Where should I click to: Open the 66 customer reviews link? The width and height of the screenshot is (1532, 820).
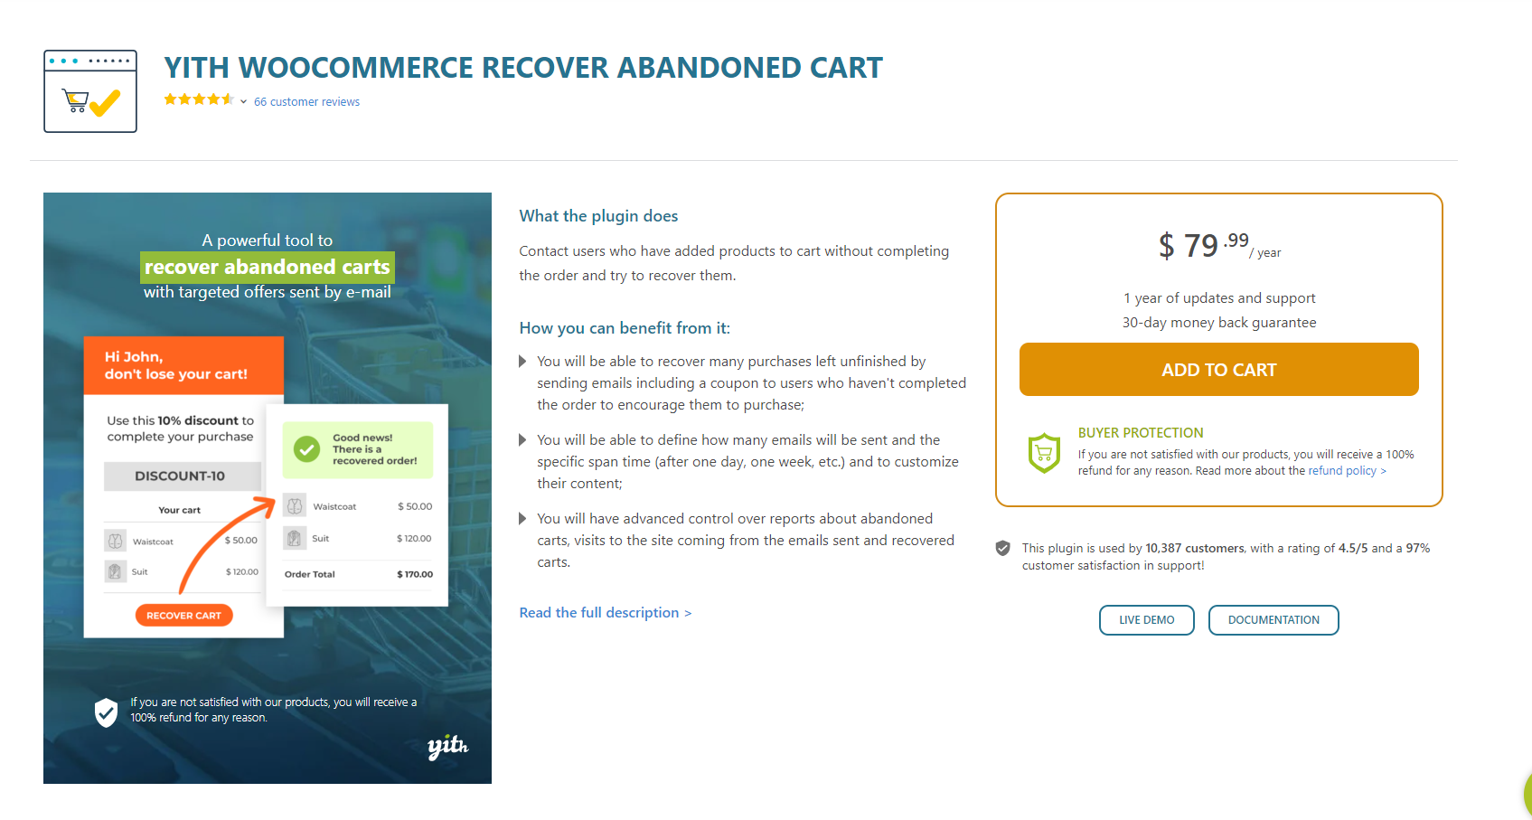pyautogui.click(x=306, y=102)
